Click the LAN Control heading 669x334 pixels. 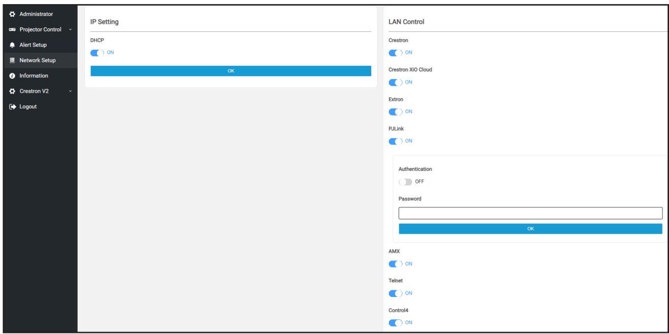pyautogui.click(x=406, y=22)
